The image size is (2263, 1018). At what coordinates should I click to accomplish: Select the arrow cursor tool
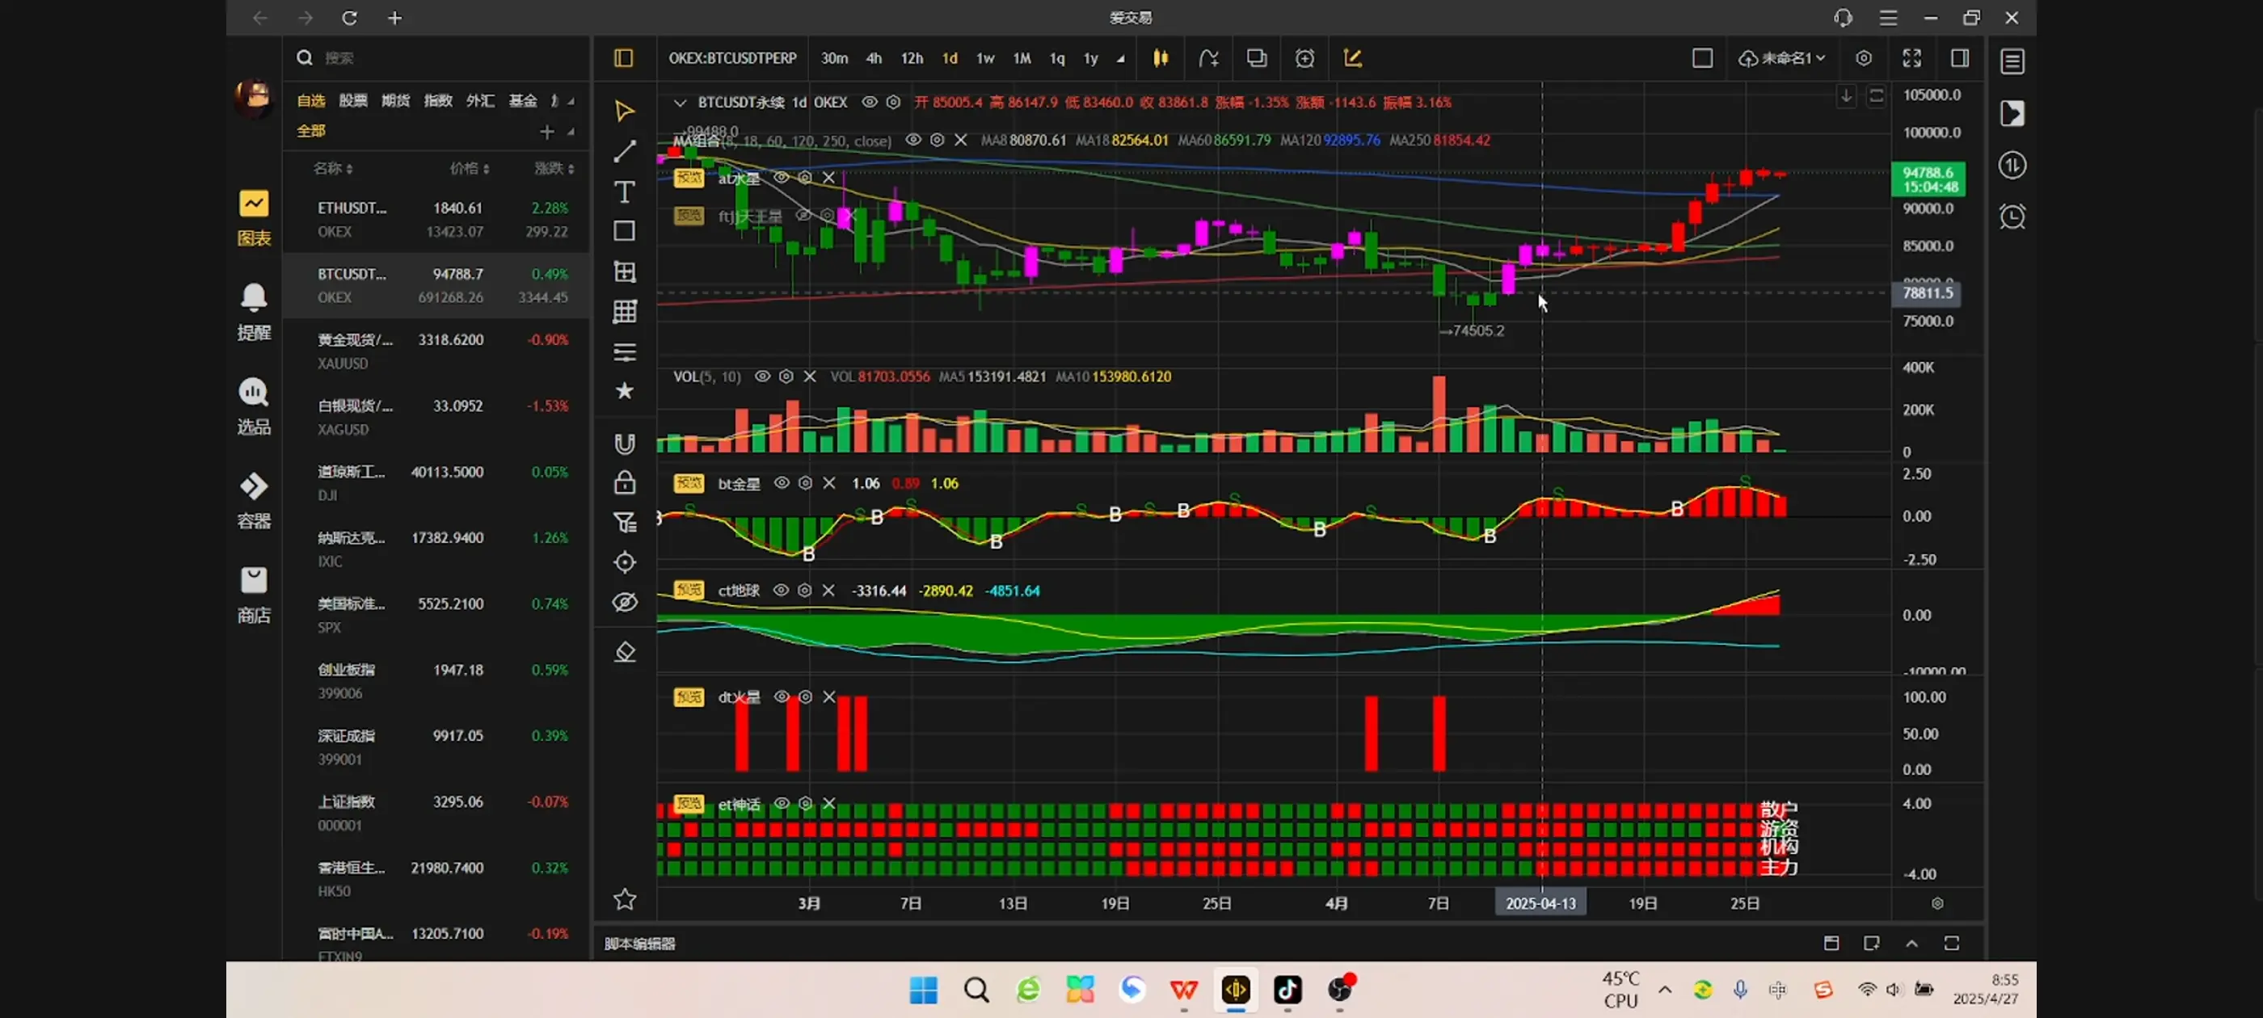[x=624, y=111]
